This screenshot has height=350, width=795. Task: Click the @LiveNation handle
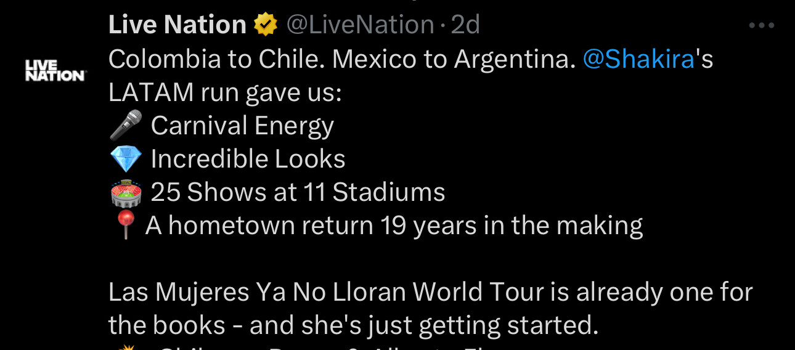[360, 25]
